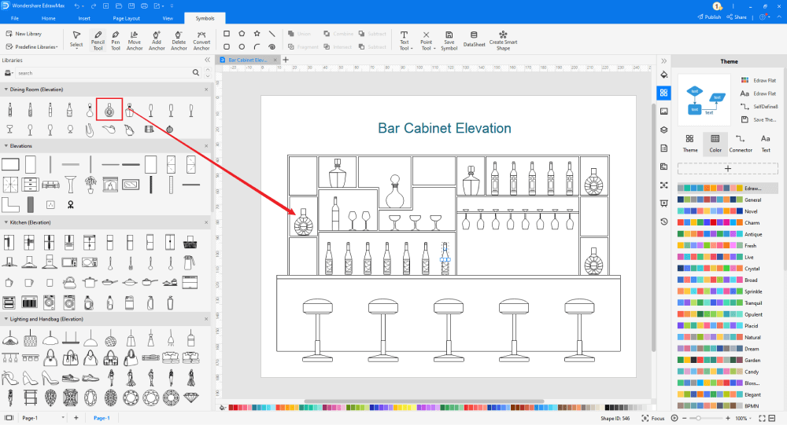Collapse Lighting and Handbag (Elevation) section
The height and width of the screenshot is (425, 787).
click(x=6, y=319)
